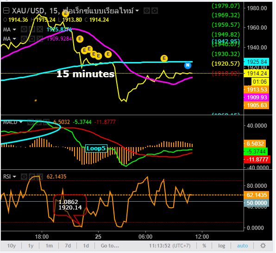Open RSI indicator settings gear
Image resolution: width=276 pixels, height=253 pixels.
click(32, 176)
